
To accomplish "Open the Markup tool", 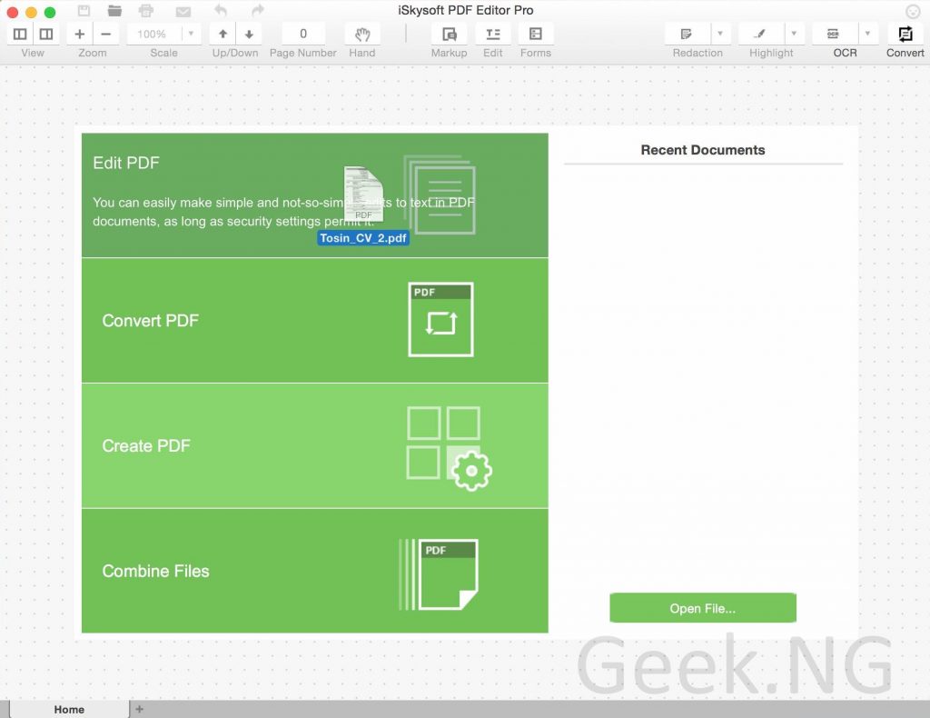I will [449, 34].
